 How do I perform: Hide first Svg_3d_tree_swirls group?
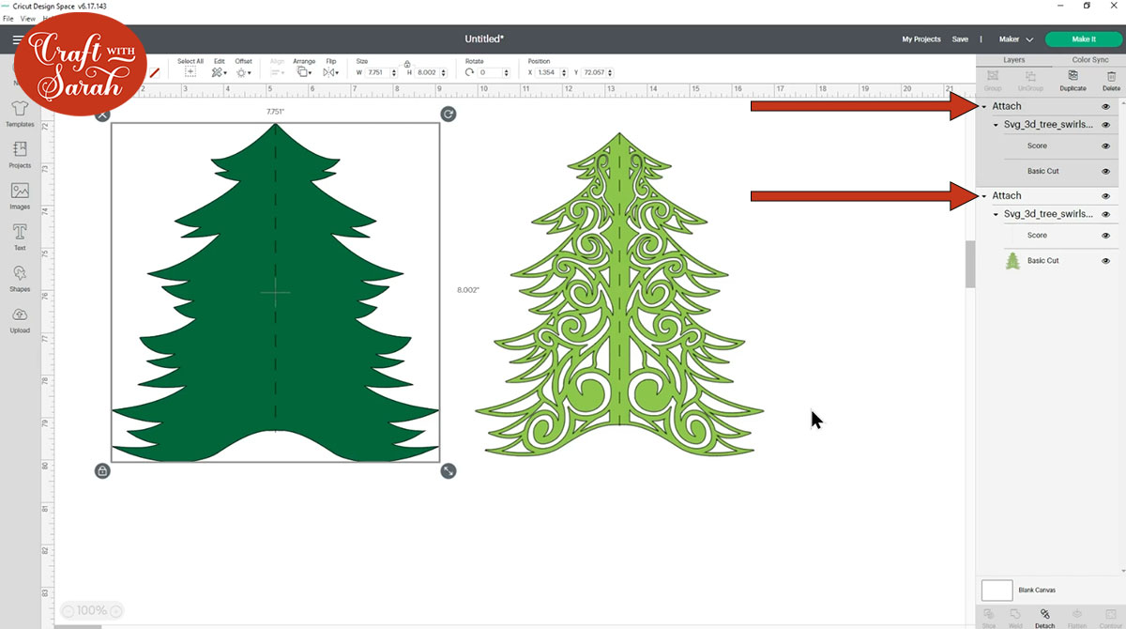click(1106, 125)
